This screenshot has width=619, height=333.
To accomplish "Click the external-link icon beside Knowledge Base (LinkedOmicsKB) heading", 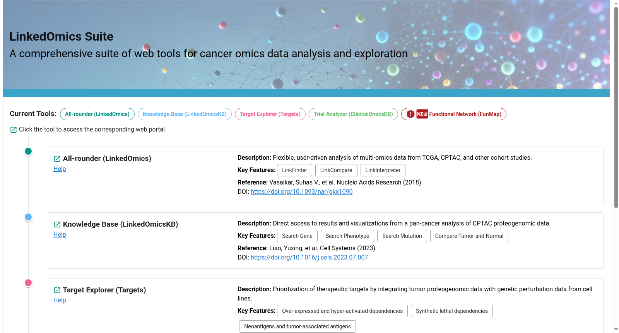I will tap(57, 224).
